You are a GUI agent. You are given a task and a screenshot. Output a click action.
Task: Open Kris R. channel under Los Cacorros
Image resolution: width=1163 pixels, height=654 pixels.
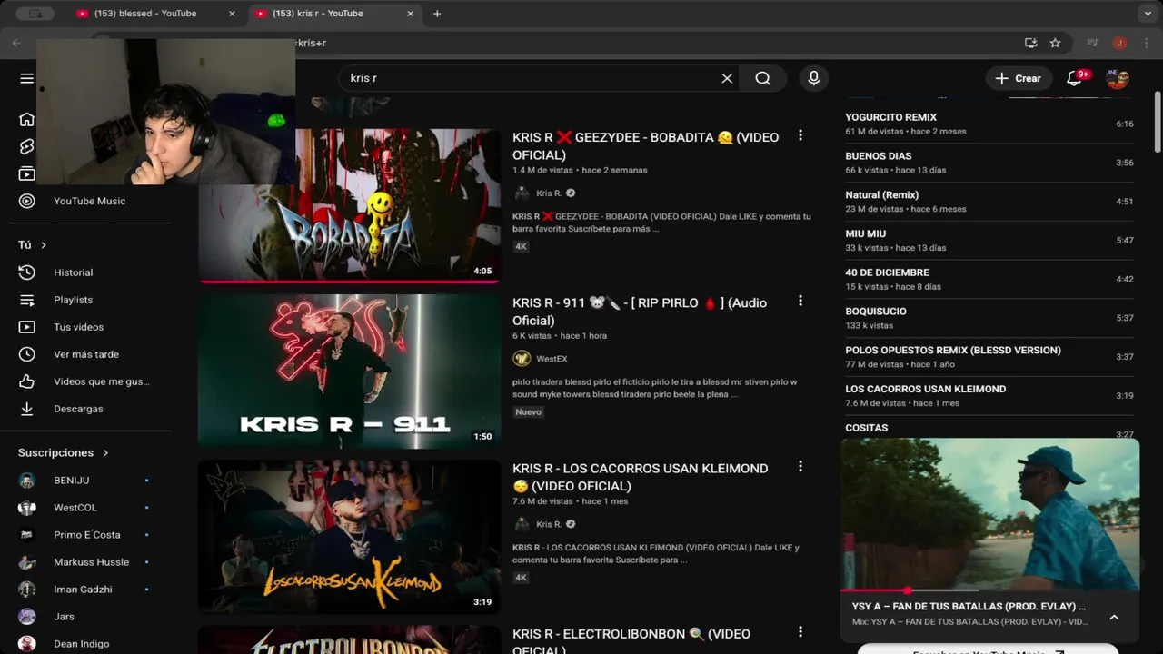[x=549, y=524]
